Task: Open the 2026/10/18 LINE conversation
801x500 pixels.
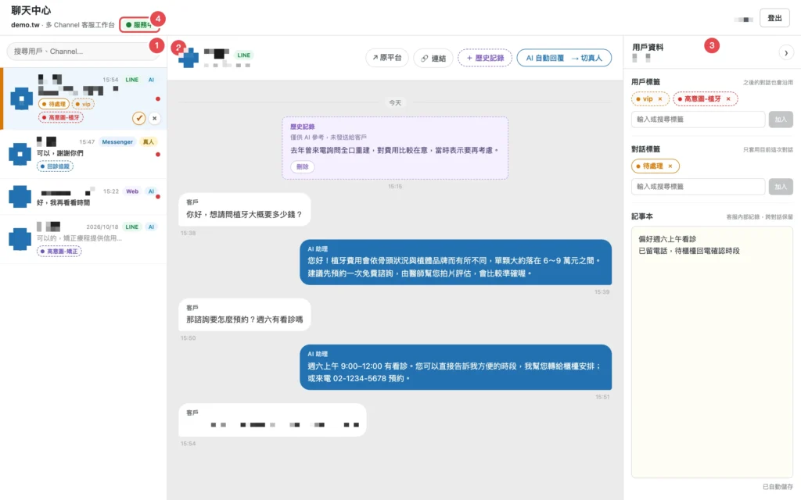Action: tap(83, 239)
